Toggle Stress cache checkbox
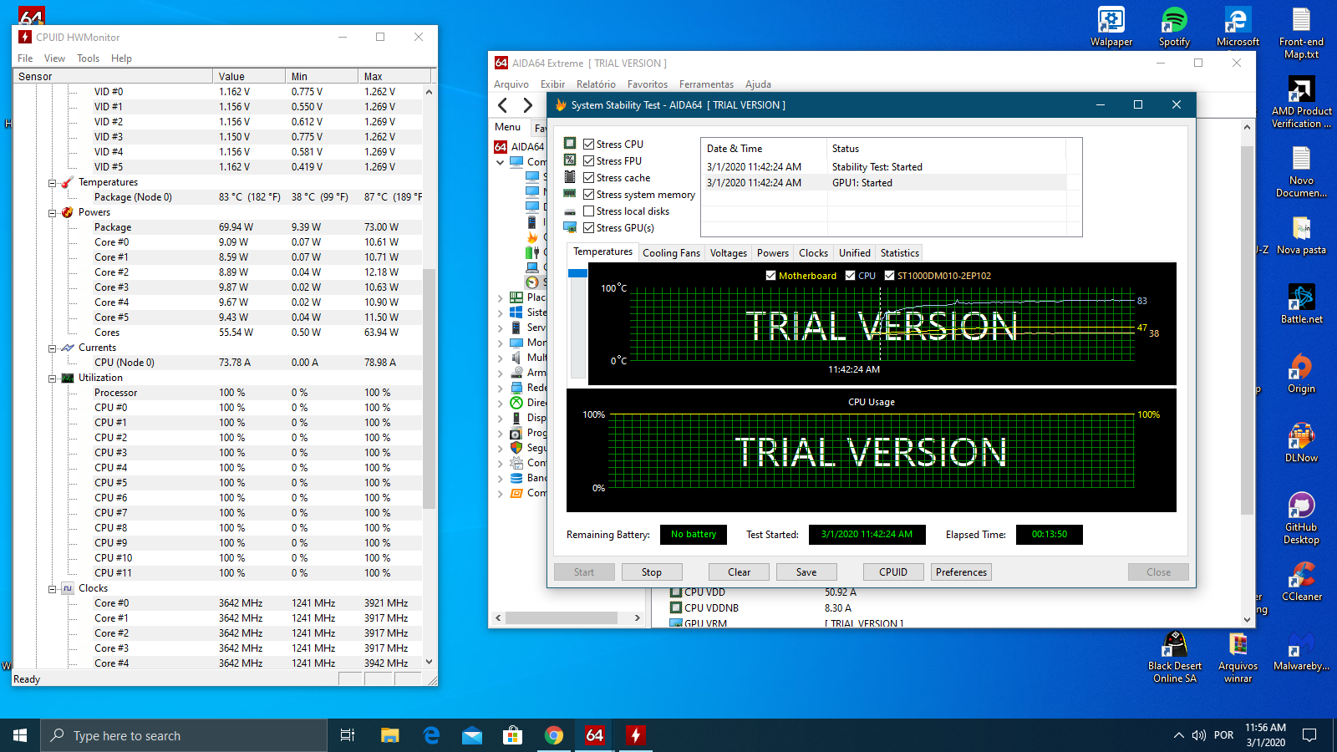This screenshot has width=1337, height=752. pos(588,178)
